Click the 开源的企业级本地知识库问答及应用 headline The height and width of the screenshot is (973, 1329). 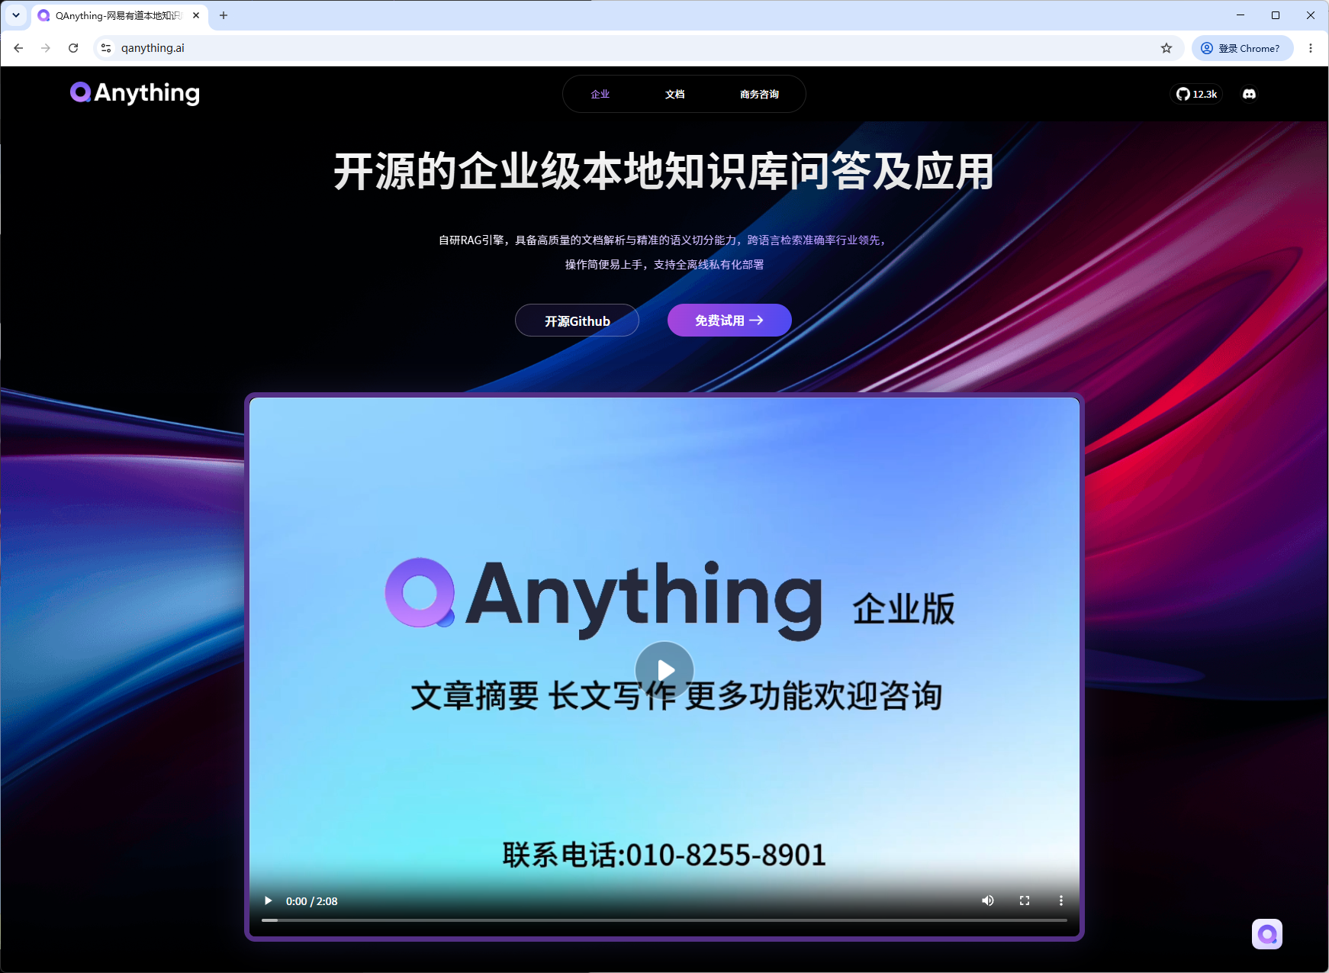(x=664, y=172)
